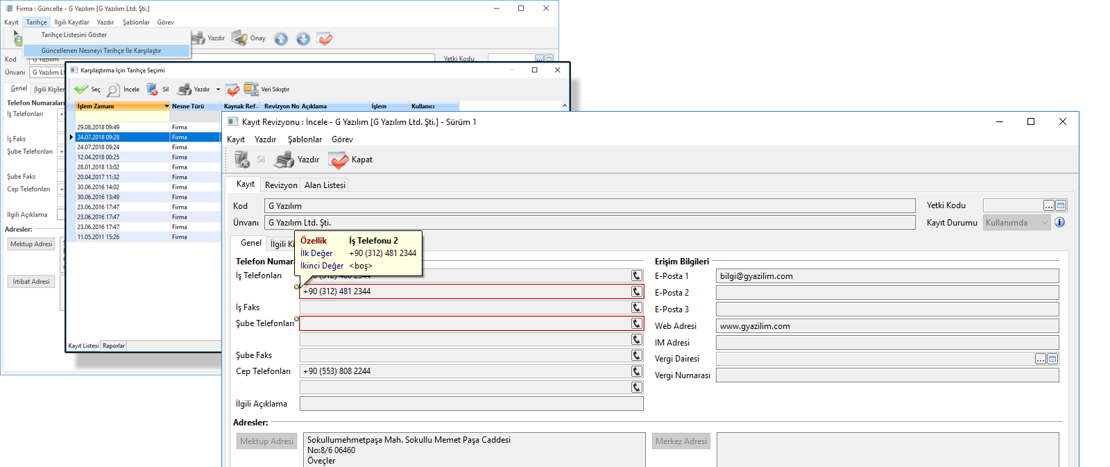The height and width of the screenshot is (467, 1110).
Task: Click the blue info icon beside Kayıt Durumu
Action: tap(1059, 223)
